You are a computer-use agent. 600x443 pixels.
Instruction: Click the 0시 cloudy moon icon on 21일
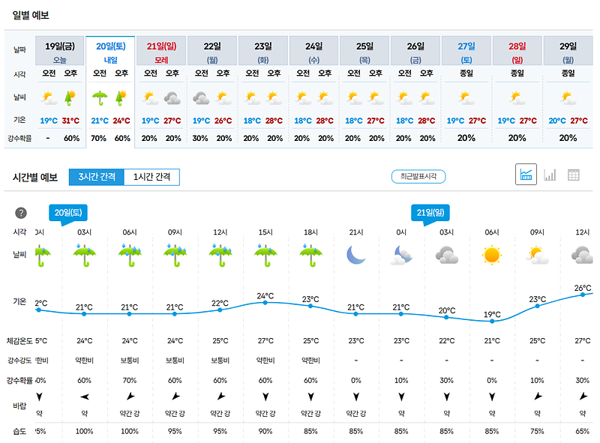point(401,256)
